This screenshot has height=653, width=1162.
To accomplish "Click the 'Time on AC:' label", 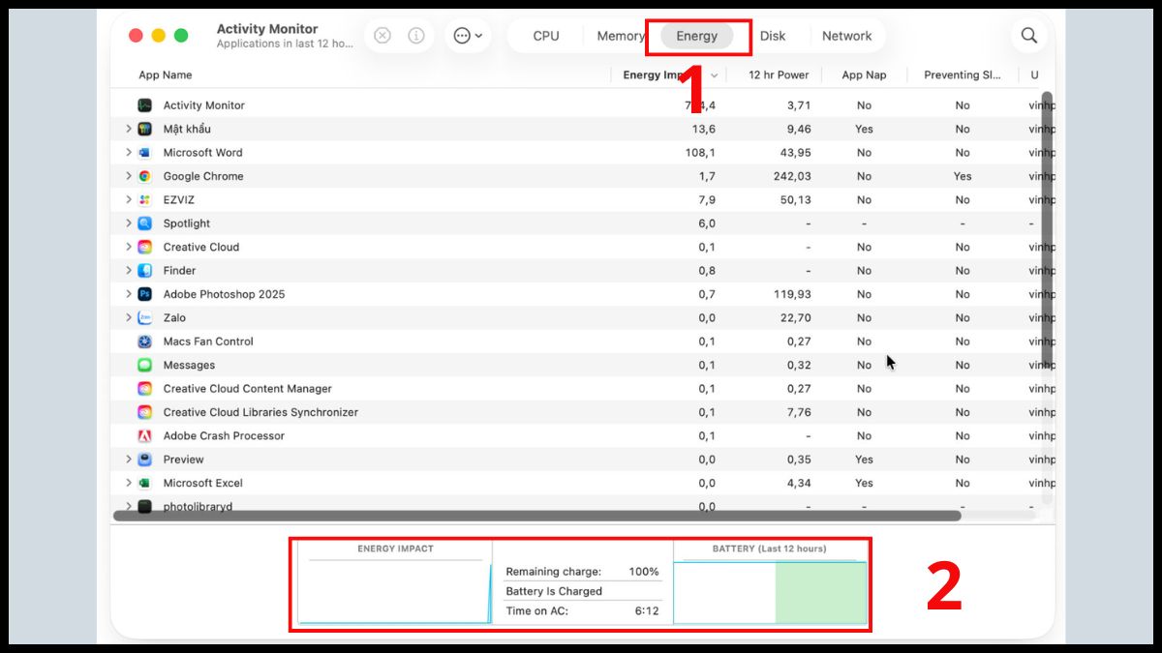I will click(x=536, y=610).
